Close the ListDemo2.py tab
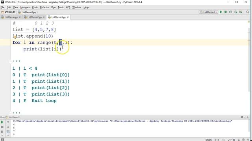Viewport: 252px width, 141px height. pos(44,17)
